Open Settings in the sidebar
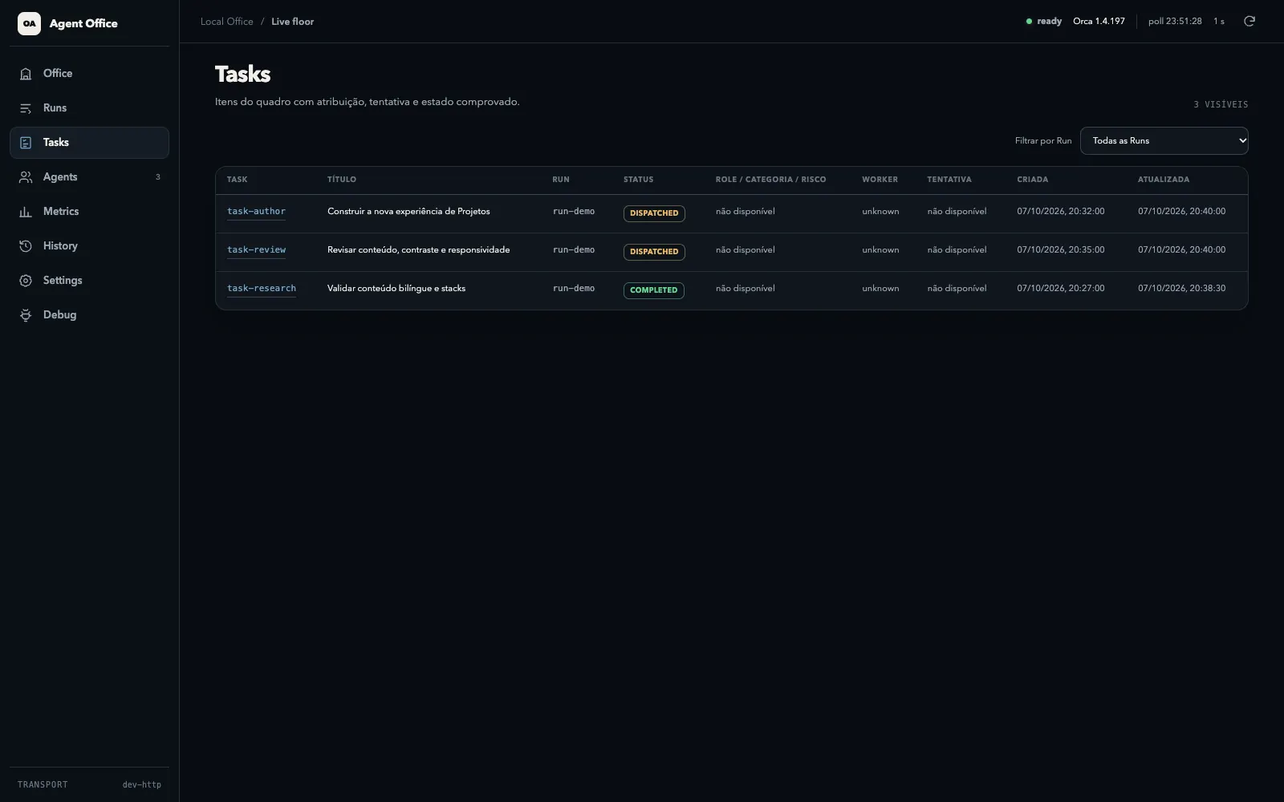The image size is (1284, 802). [x=89, y=281]
